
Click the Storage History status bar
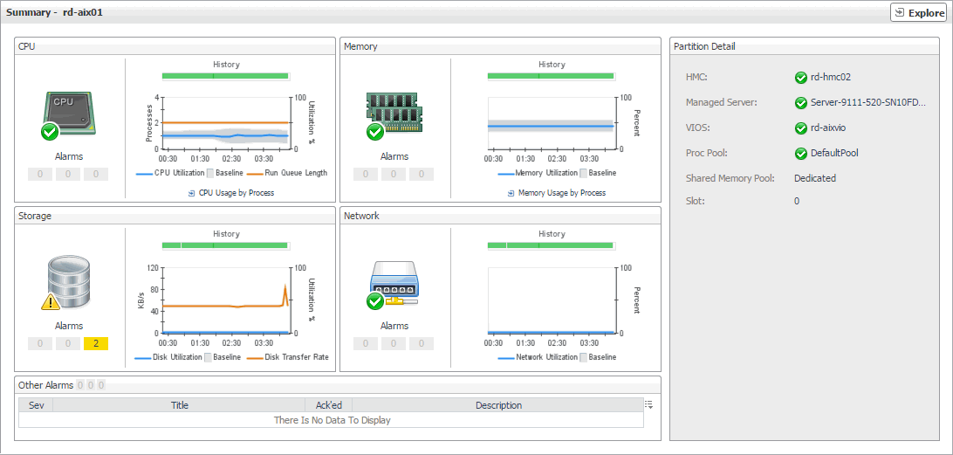[x=225, y=245]
